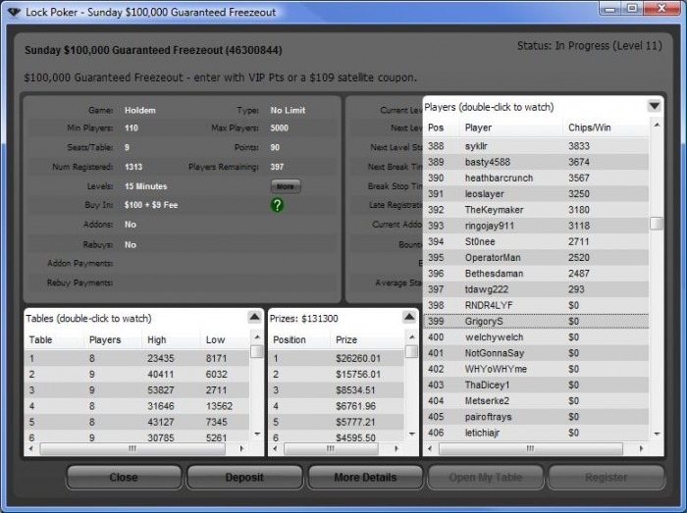Click the Prizes list horizontal scrollbar thumb

[331, 448]
